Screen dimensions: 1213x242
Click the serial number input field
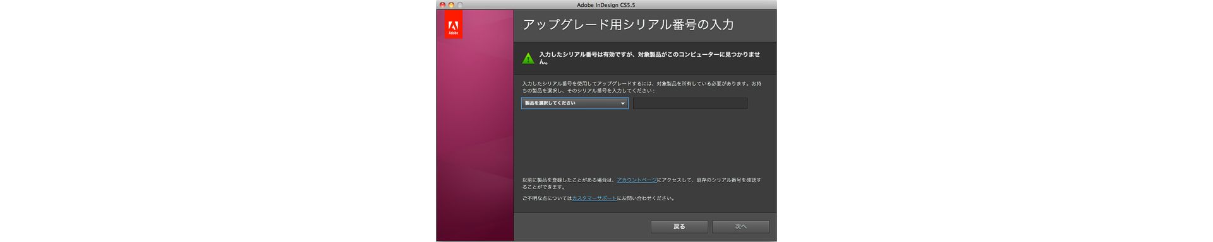[690, 103]
